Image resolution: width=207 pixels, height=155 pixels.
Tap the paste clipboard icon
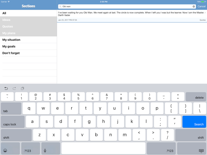[x=22, y=88]
